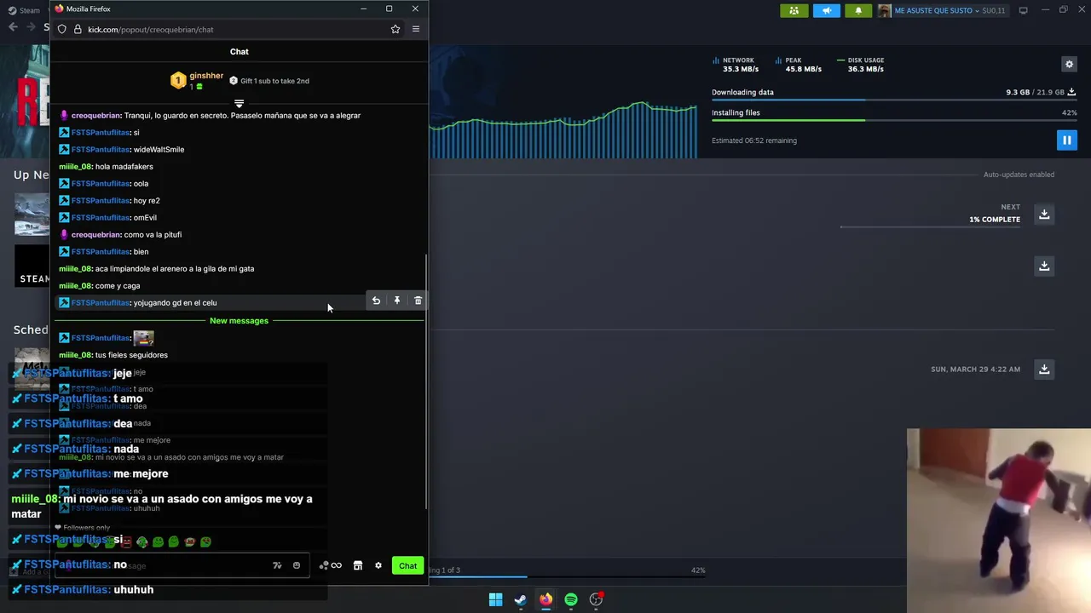The image size is (1091, 613).
Task: Switch to Firefox from the taskbar
Action: [x=545, y=599]
